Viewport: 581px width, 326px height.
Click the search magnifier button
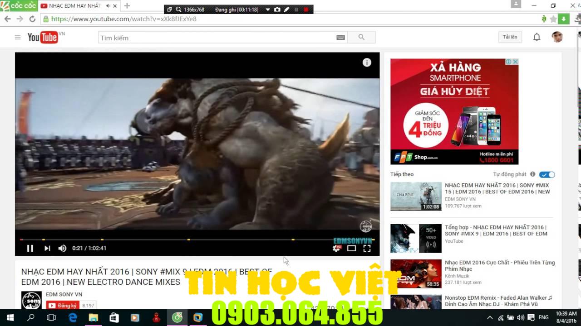(361, 37)
